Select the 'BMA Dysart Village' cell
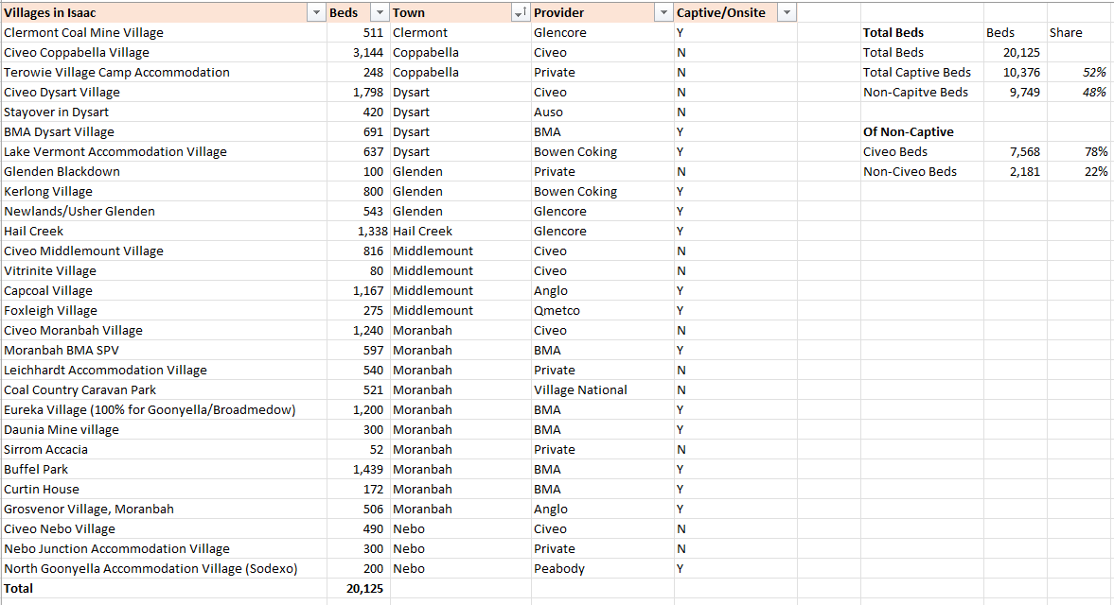 pos(164,132)
